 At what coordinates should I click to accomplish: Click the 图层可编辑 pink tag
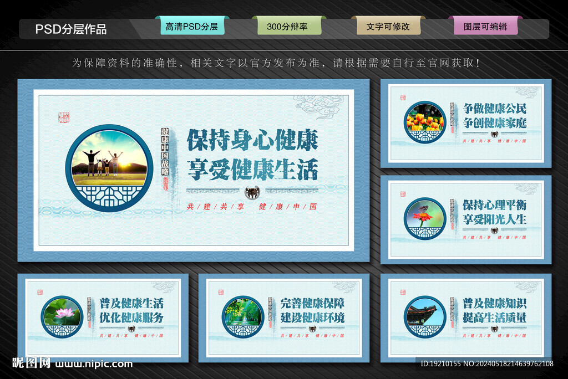click(x=485, y=27)
